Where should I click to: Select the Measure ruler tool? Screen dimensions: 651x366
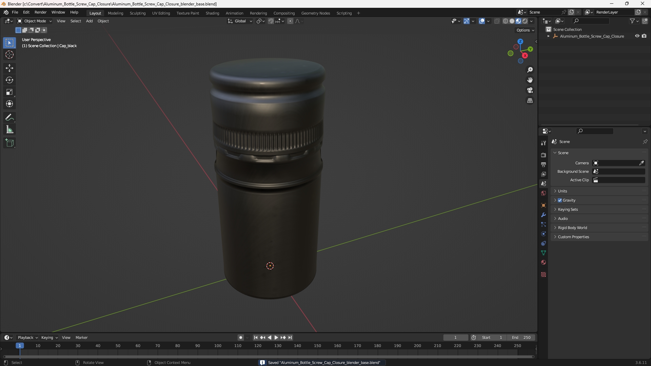[9, 129]
